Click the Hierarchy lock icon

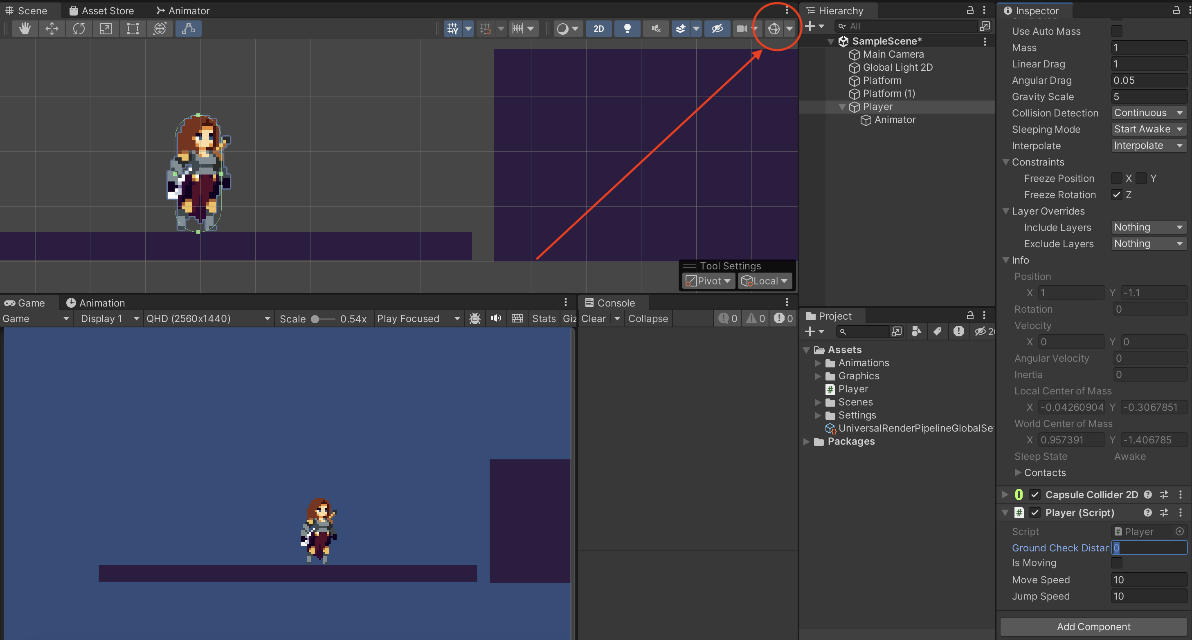[x=970, y=10]
